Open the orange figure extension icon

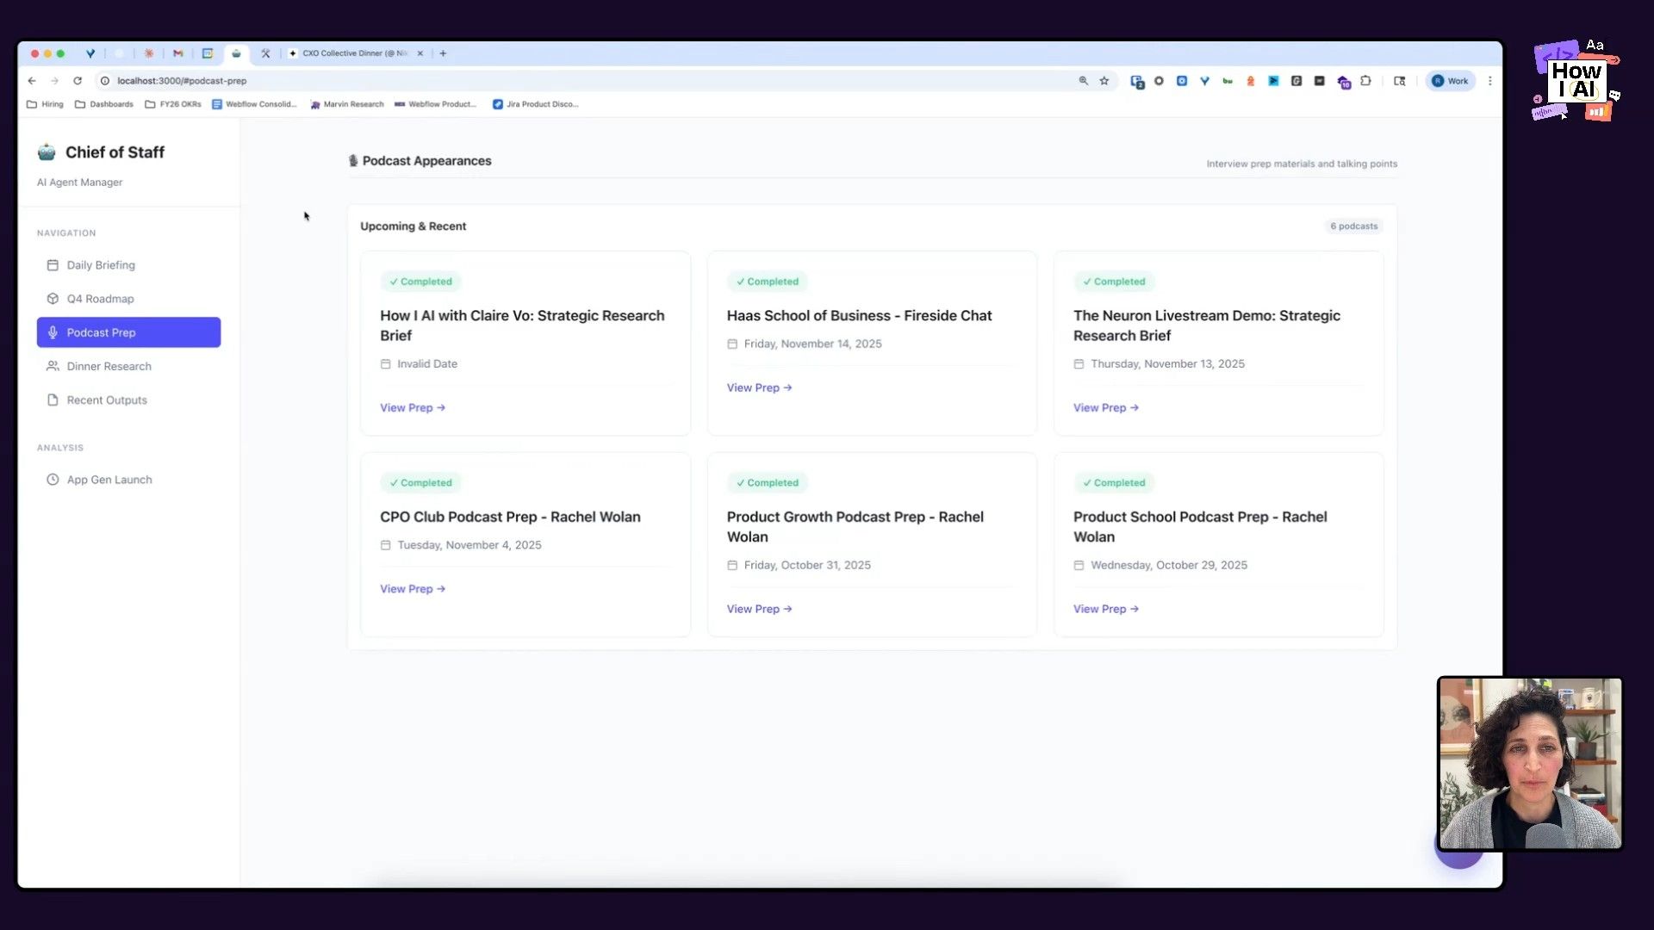point(1251,81)
